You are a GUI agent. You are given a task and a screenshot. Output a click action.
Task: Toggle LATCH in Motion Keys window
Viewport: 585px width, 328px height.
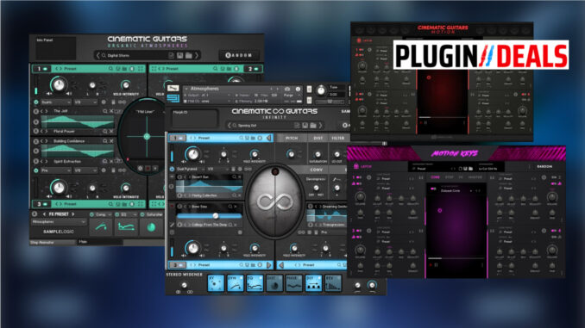click(362, 166)
